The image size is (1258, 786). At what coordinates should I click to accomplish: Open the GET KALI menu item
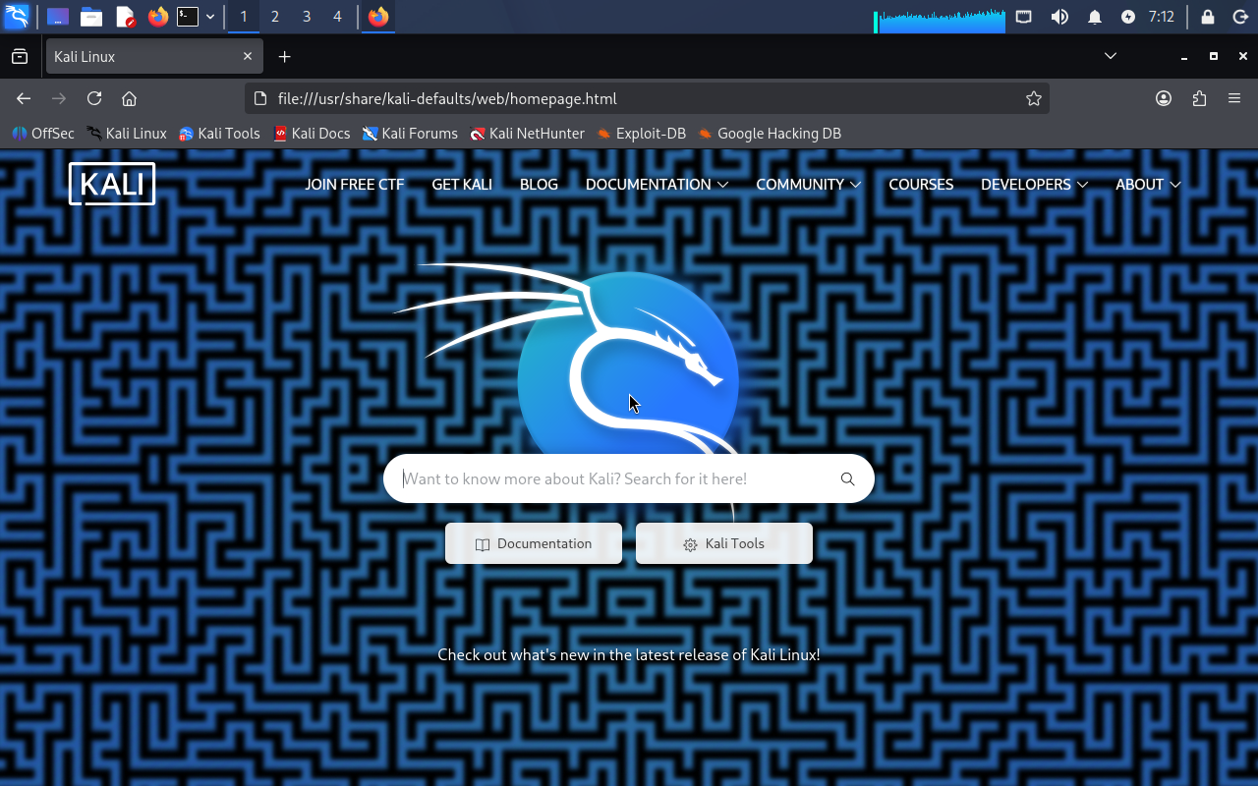coord(462,185)
